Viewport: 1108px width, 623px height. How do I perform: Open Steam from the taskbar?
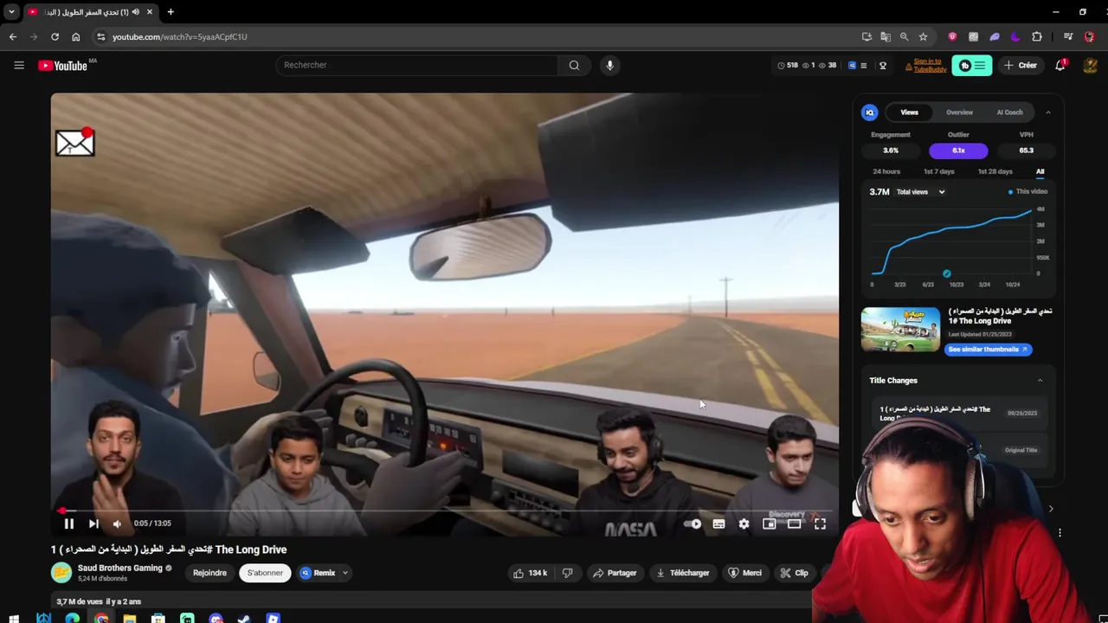coord(244,619)
